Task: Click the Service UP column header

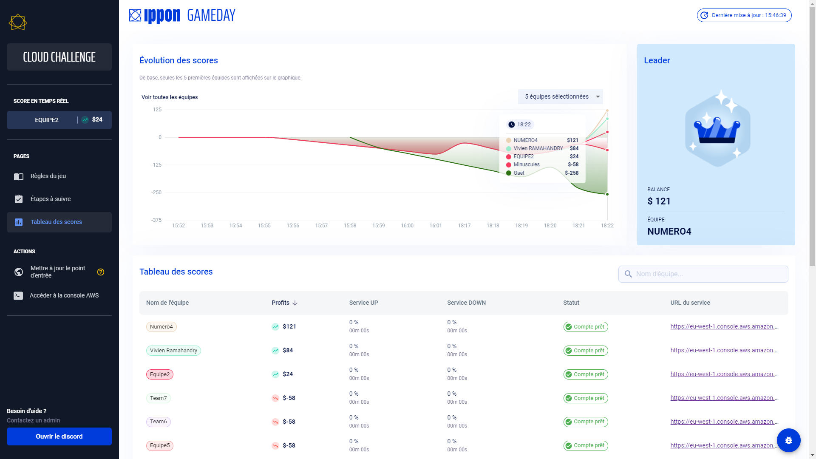Action: [x=364, y=303]
